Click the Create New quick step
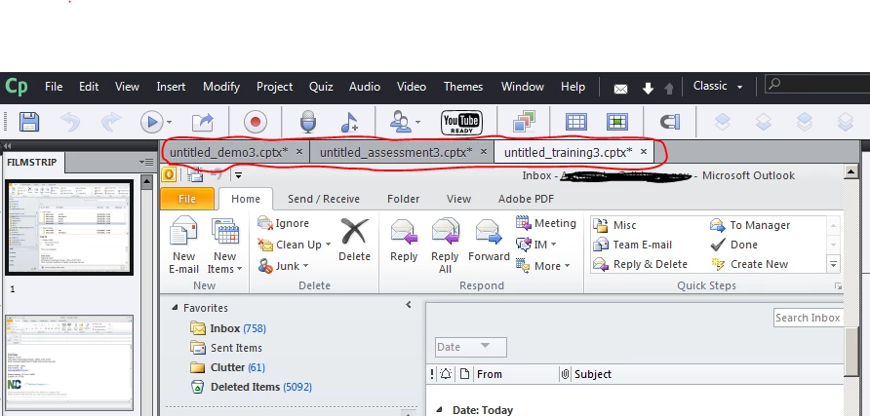Screen dimensions: 870x416 750,264
